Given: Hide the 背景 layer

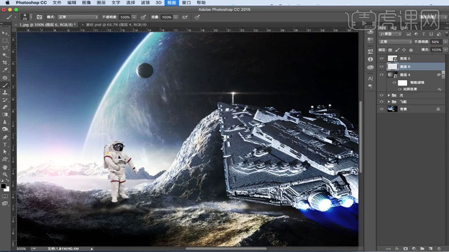Looking at the screenshot, I should point(381,109).
